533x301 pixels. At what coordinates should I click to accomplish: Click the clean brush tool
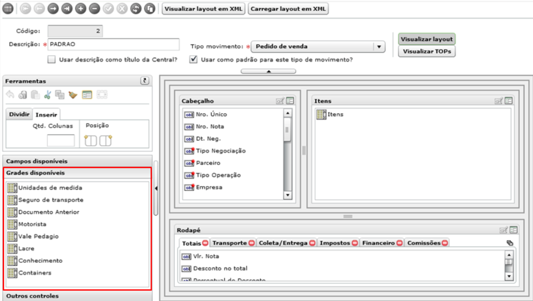[x=73, y=95]
